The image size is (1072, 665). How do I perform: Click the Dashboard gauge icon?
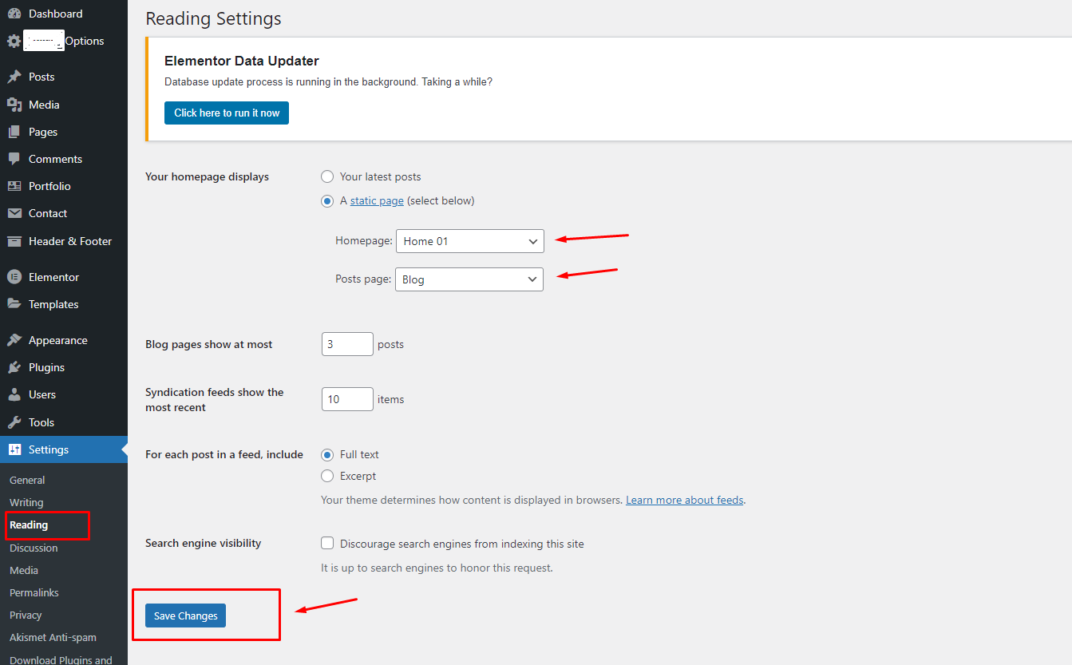pyautogui.click(x=14, y=14)
